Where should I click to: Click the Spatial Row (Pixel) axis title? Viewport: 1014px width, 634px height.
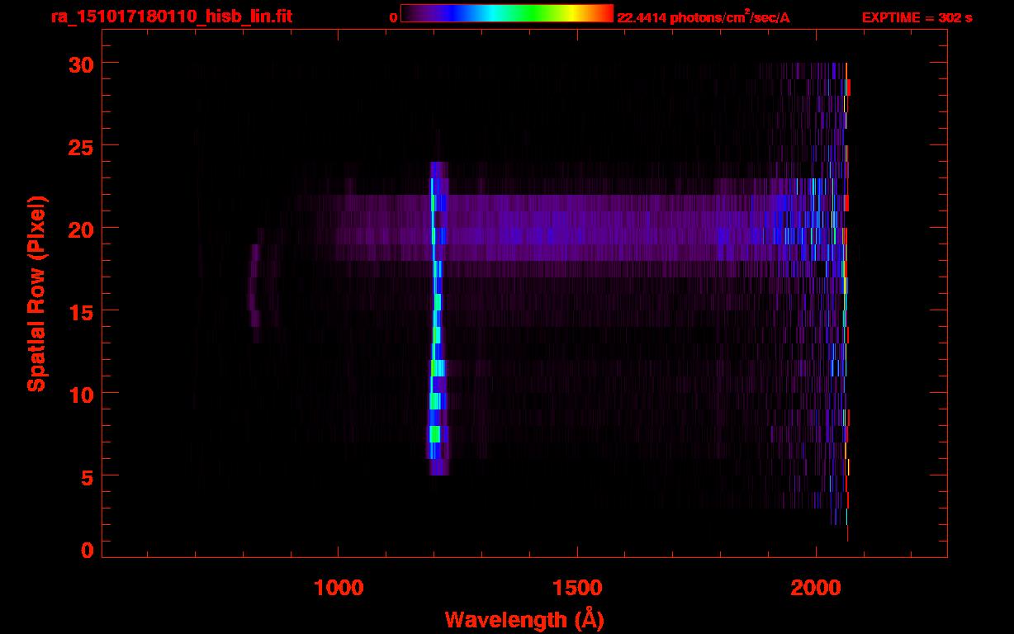pyautogui.click(x=36, y=293)
